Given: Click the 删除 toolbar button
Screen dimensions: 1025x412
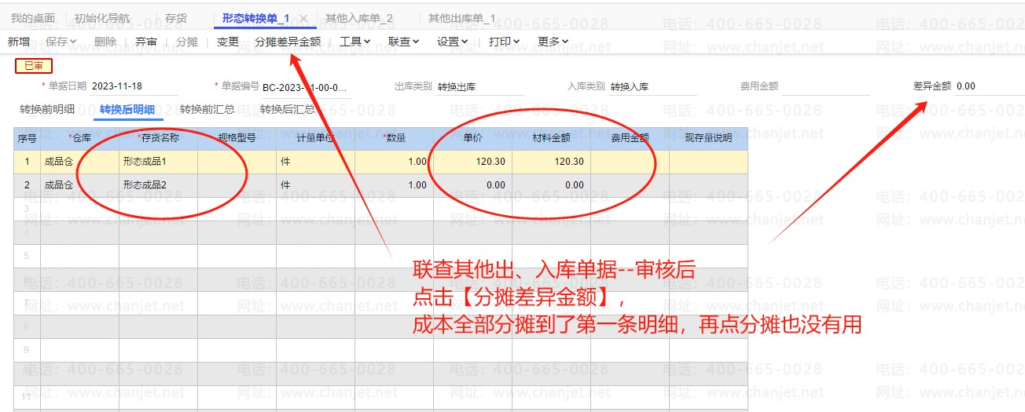Looking at the screenshot, I should [x=105, y=42].
